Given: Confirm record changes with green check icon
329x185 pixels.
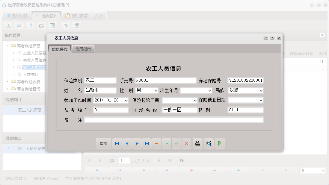Looking at the screenshot, I should 176,143.
